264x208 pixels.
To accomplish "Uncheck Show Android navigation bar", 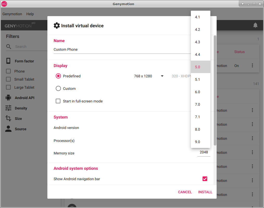I will [x=205, y=179].
